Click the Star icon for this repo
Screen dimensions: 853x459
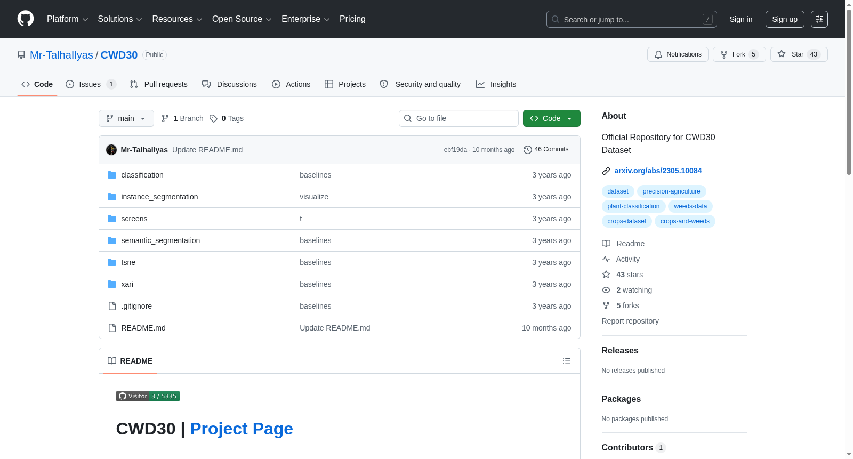click(782, 54)
